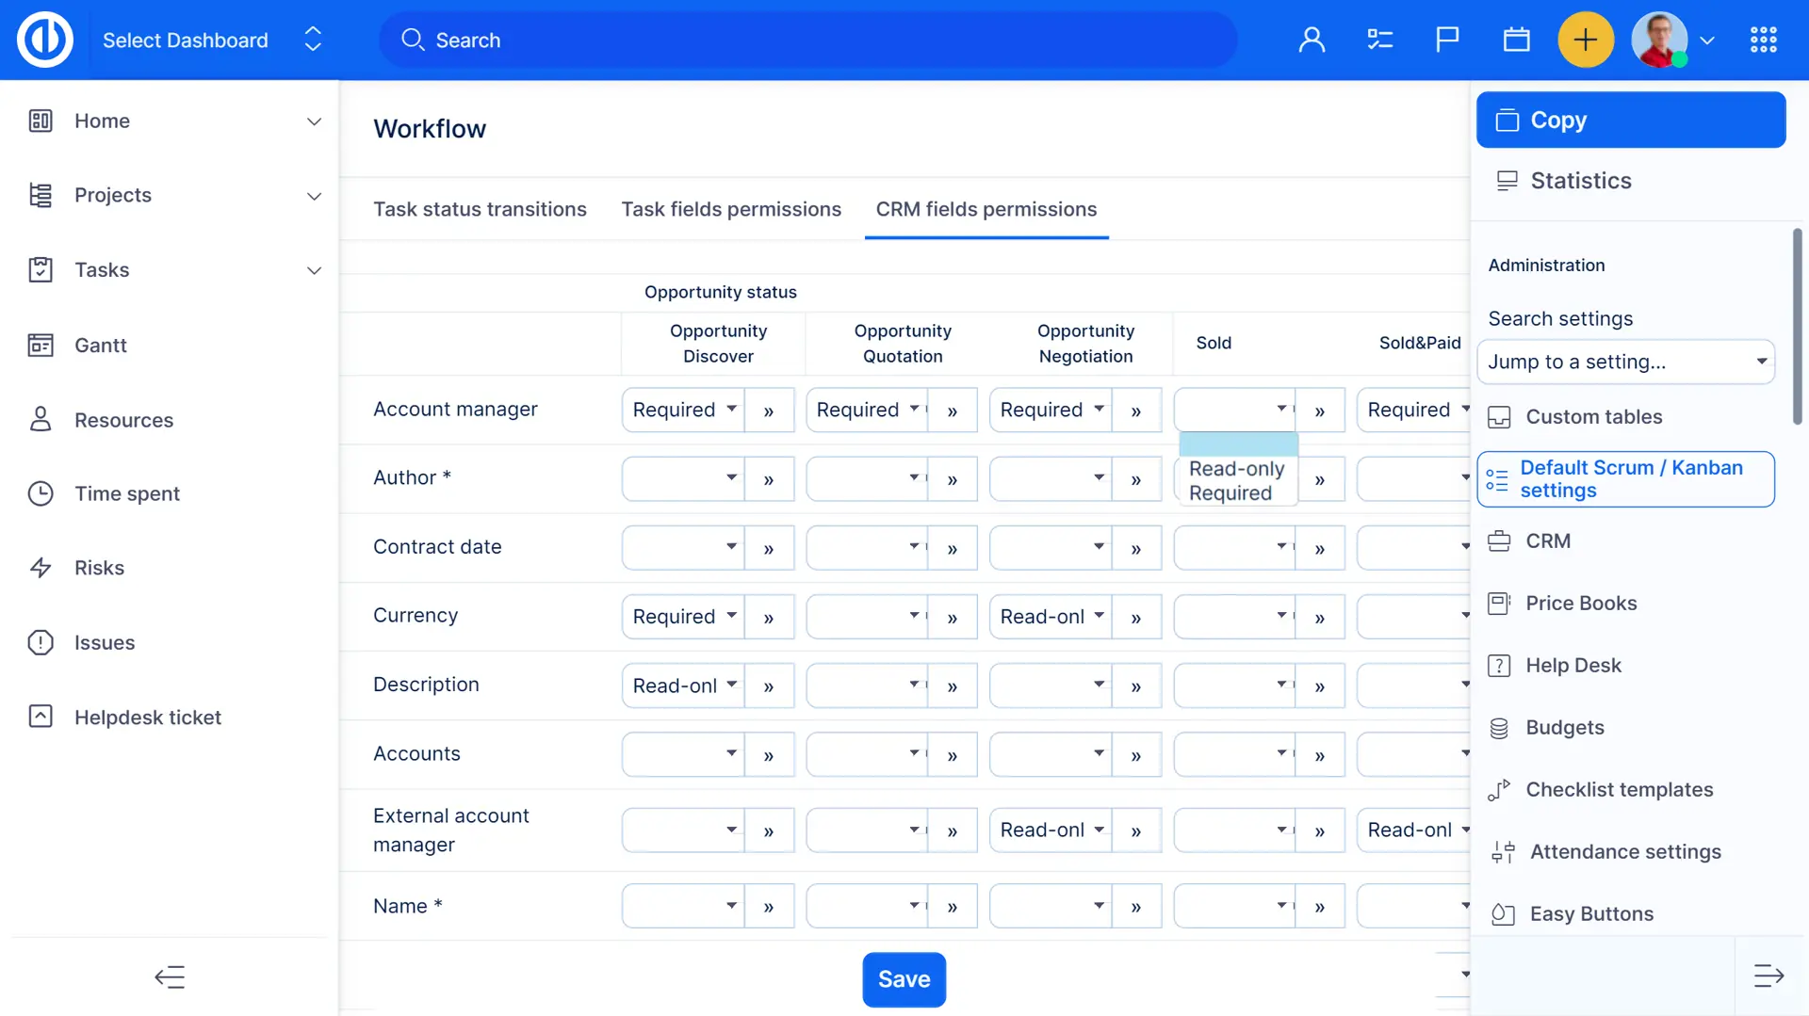Open Default Scrum / Kanban settings link

tap(1630, 479)
